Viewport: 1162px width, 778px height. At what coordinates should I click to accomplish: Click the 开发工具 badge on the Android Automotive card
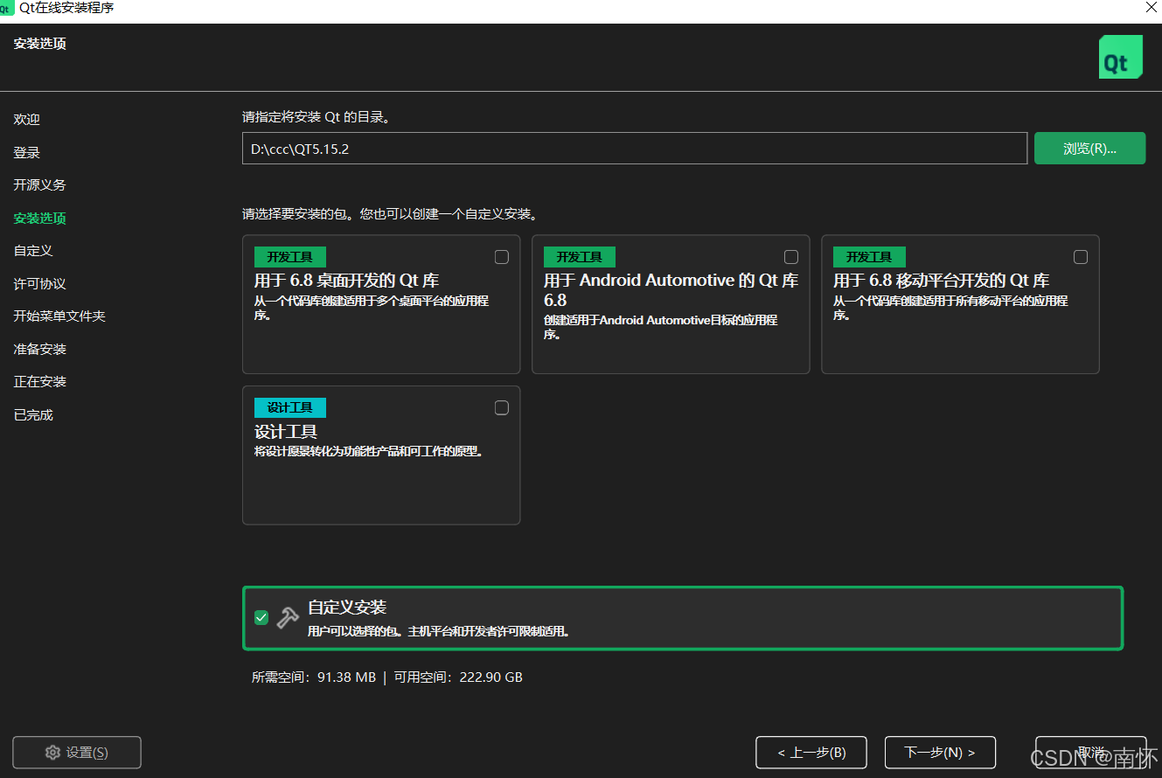click(580, 257)
